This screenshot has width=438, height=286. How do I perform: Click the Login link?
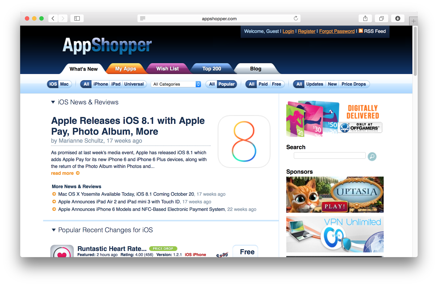tap(288, 31)
